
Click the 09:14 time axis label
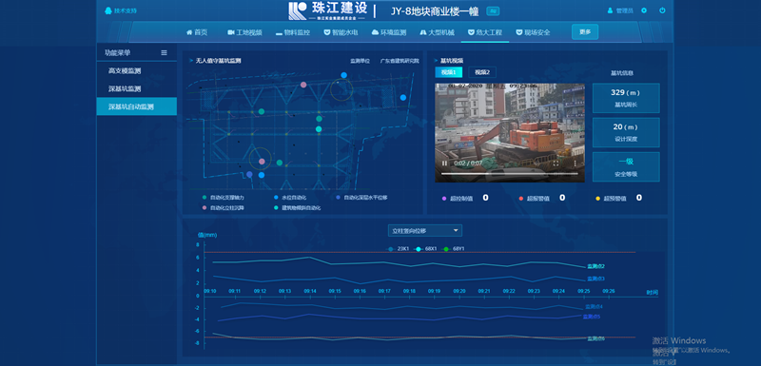coord(310,291)
